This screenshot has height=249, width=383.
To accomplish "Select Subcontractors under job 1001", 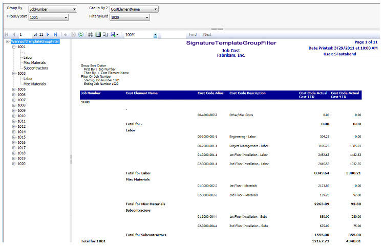I will [35, 68].
